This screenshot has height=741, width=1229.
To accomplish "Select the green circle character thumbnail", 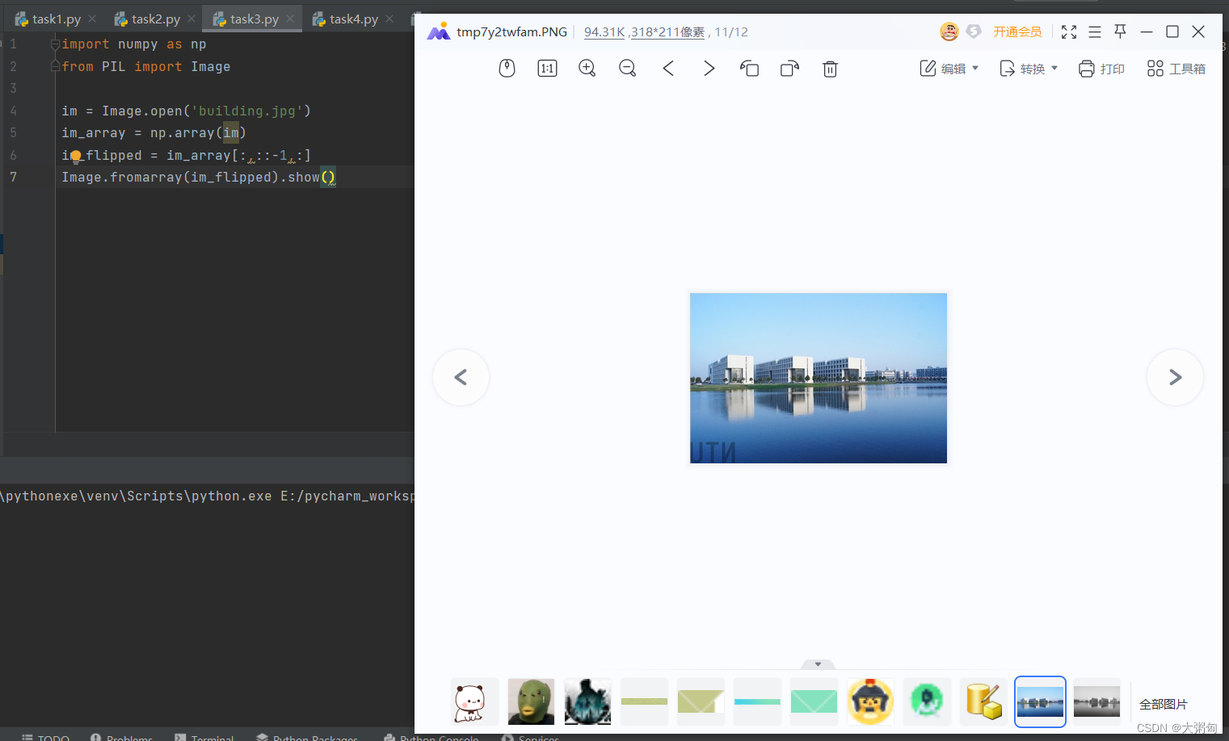I will [x=927, y=701].
